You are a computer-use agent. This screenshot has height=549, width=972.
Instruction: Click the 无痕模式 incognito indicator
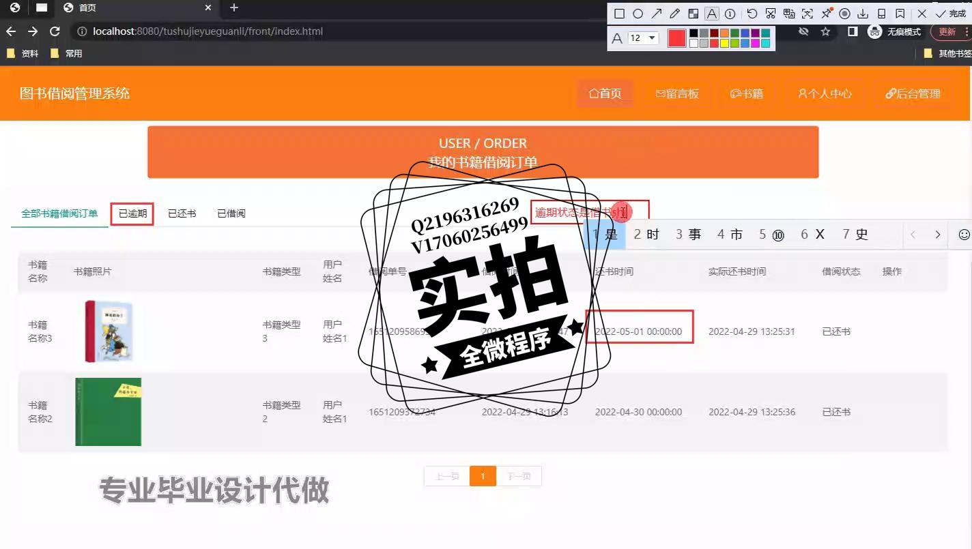click(894, 31)
